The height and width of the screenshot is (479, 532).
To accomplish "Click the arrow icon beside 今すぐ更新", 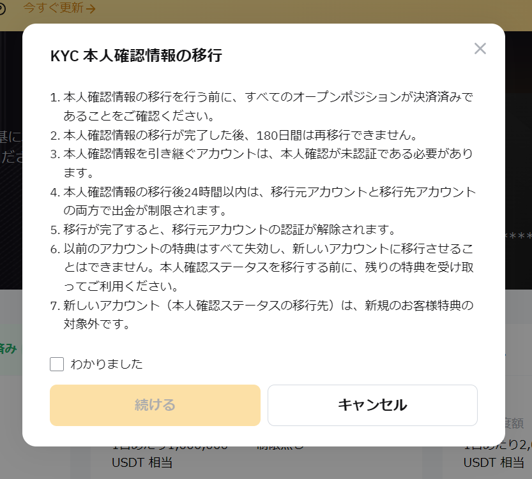I will click(x=91, y=9).
